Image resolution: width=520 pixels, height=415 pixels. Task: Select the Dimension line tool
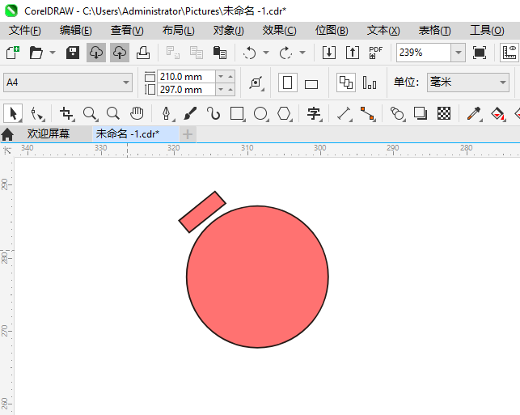click(345, 113)
